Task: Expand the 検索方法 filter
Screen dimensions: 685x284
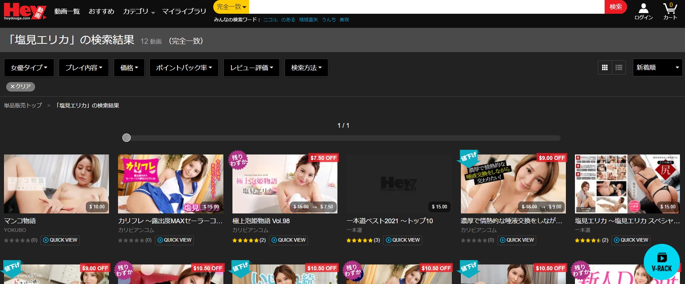Action: tap(306, 68)
